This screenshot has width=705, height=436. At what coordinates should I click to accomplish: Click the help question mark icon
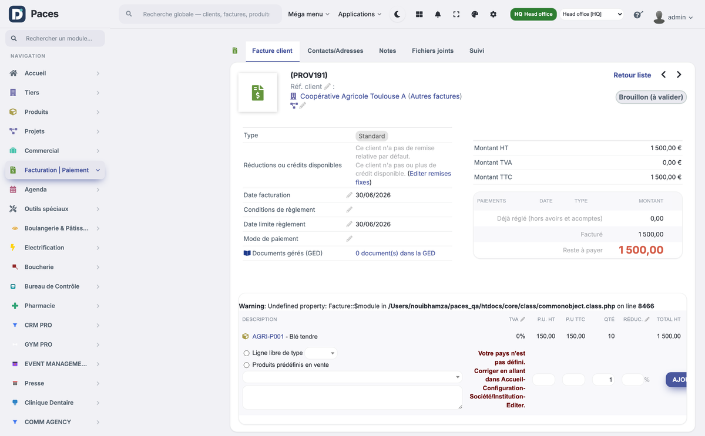pyautogui.click(x=638, y=15)
